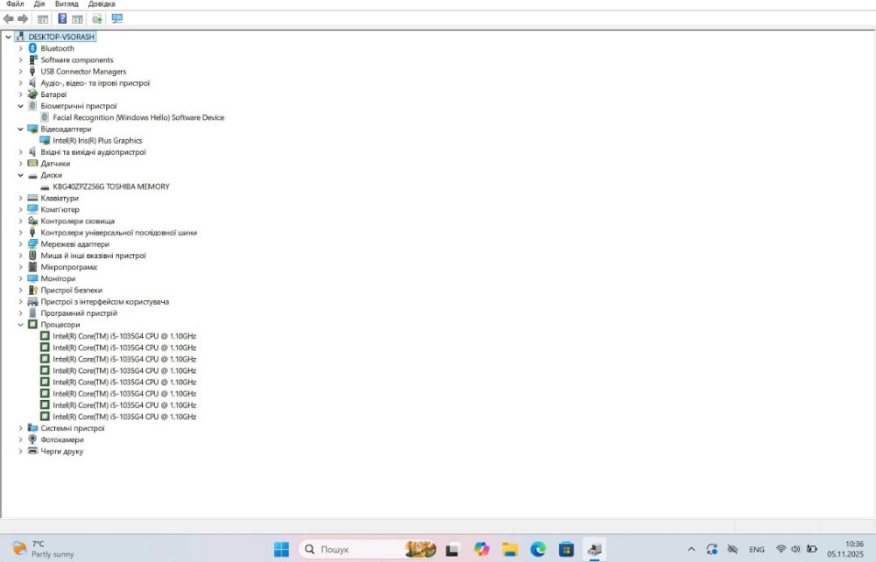Expand the Bluetooth category
The height and width of the screenshot is (562, 876).
20,48
